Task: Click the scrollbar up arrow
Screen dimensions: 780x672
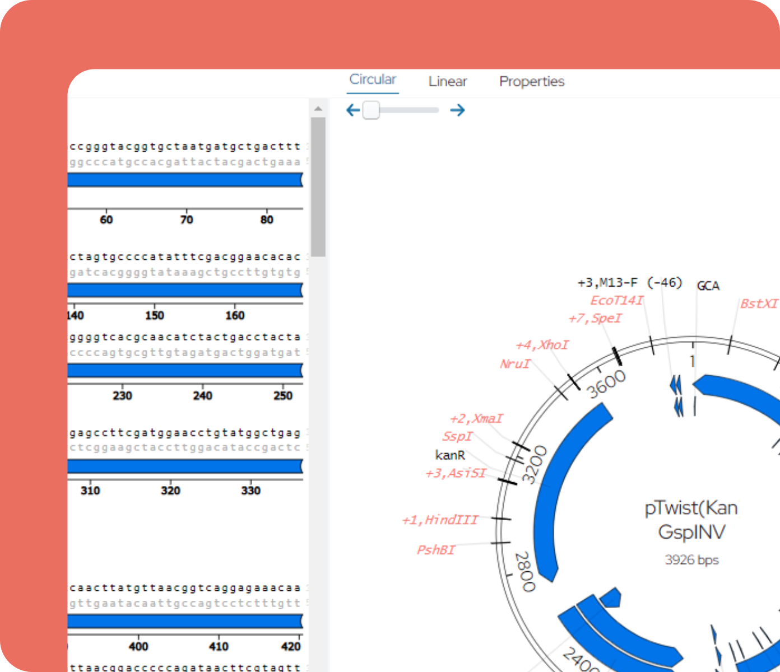Action: point(319,108)
